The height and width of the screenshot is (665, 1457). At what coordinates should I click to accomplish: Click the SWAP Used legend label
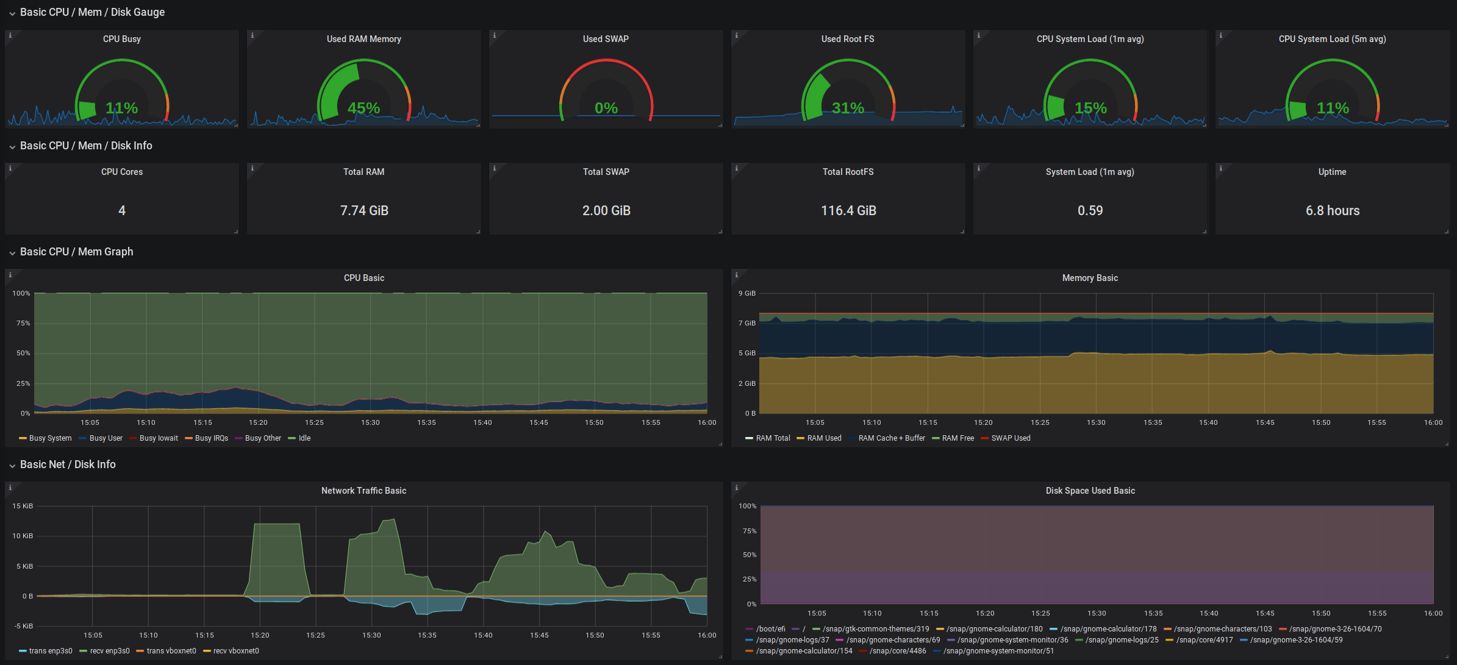1011,438
